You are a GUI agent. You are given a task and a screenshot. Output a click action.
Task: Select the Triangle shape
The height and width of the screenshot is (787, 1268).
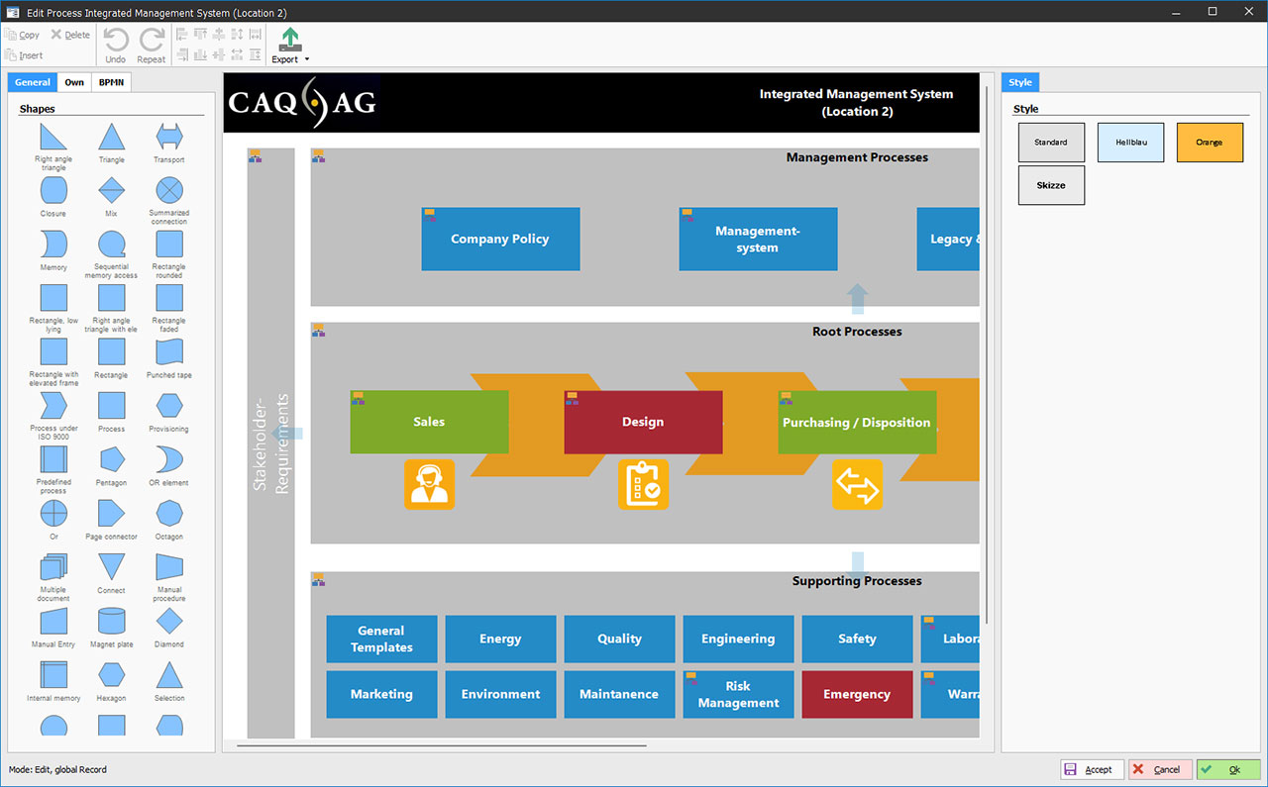[x=112, y=137]
